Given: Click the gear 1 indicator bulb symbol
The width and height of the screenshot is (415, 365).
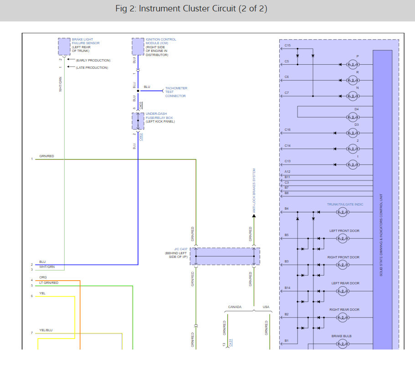Looking at the screenshot, I should [353, 165].
